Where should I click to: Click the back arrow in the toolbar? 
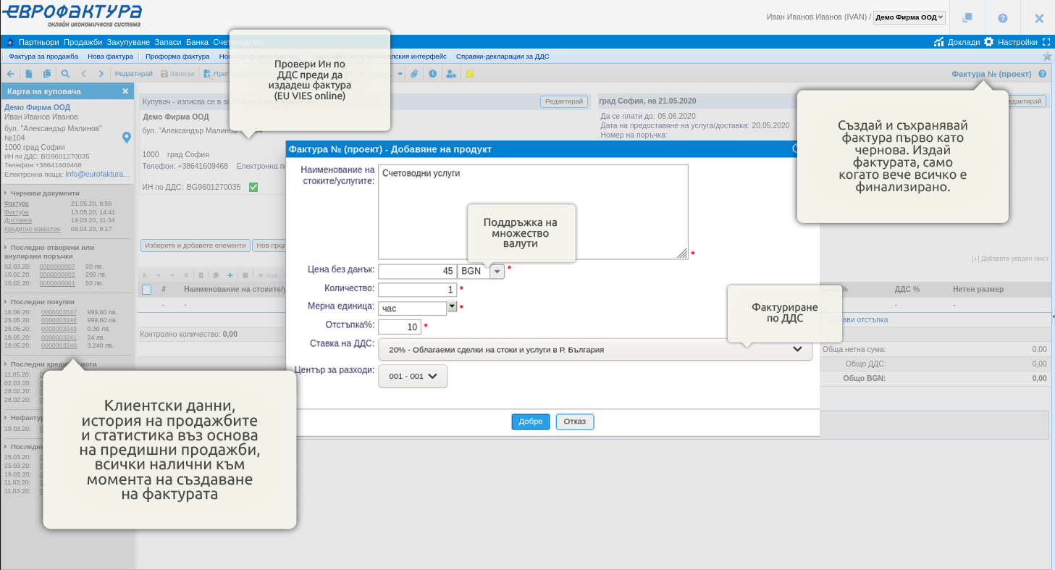[x=11, y=74]
